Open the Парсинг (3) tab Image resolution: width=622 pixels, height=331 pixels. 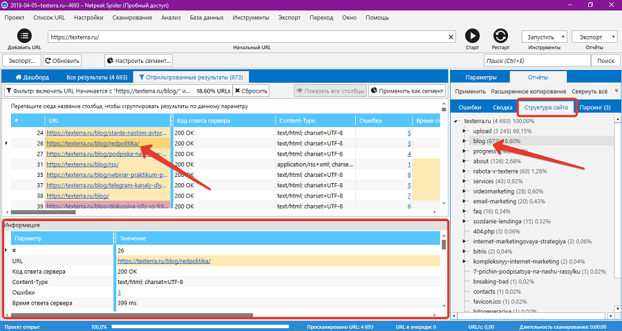(594, 107)
